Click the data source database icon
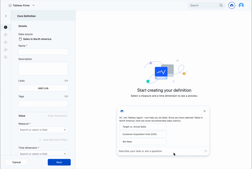This screenshot has width=252, height=169. [20, 39]
